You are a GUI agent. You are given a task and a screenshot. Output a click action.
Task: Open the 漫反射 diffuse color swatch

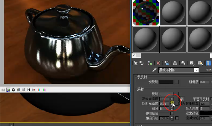point(166,82)
